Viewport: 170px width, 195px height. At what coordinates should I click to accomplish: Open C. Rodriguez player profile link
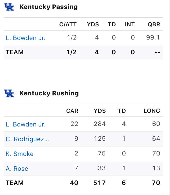tap(27, 139)
